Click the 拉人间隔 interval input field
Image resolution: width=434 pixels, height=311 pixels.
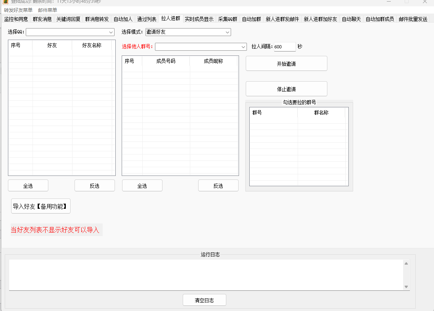coord(284,47)
